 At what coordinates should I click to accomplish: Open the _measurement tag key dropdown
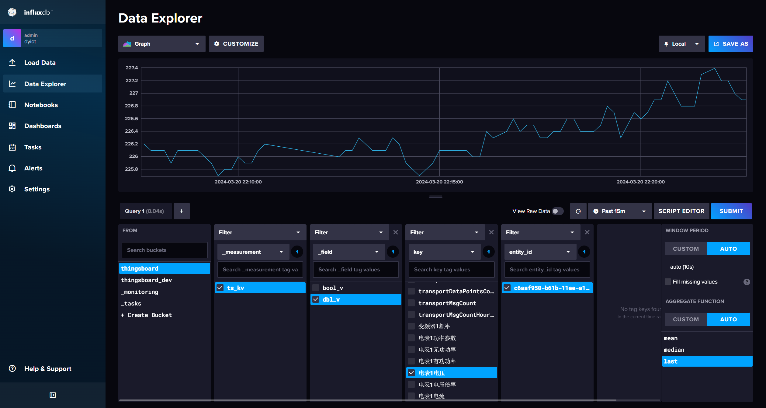point(253,252)
